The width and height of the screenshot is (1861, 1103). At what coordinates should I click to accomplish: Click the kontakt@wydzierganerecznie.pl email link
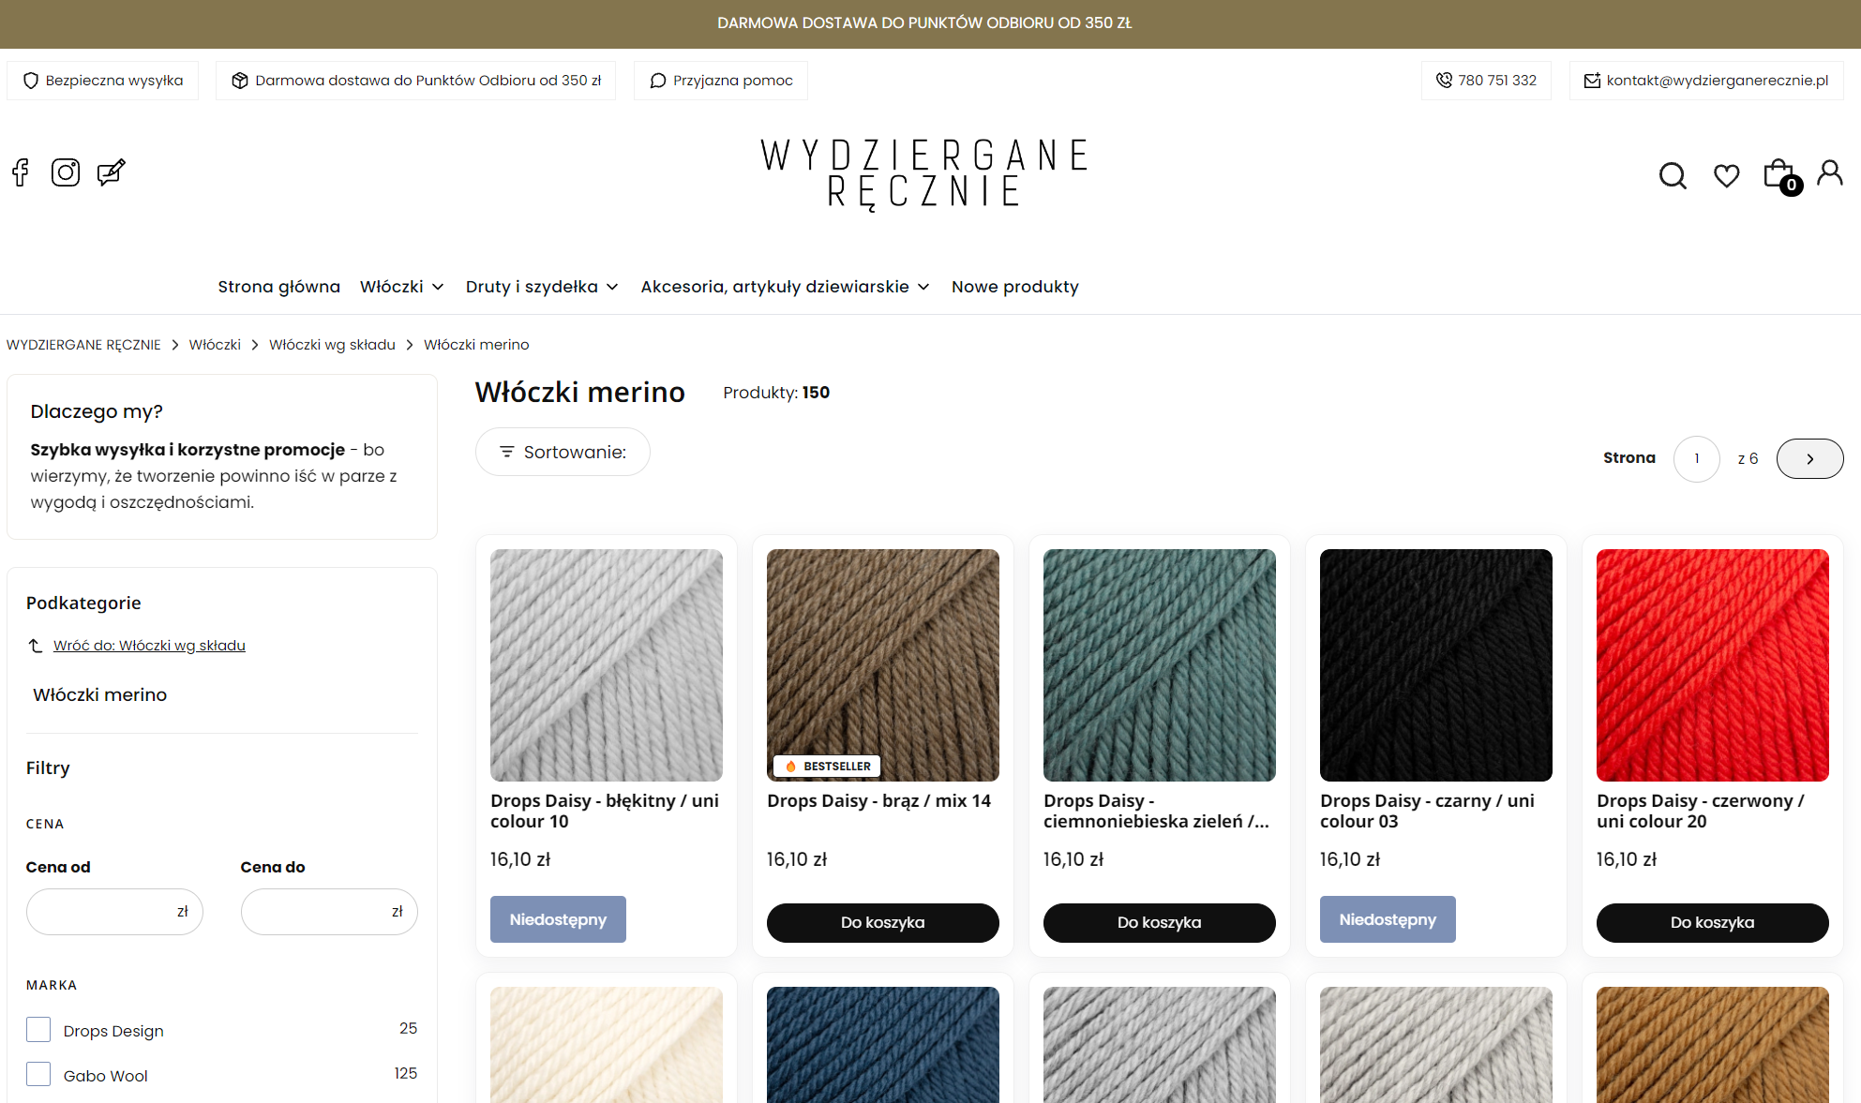tap(1718, 81)
